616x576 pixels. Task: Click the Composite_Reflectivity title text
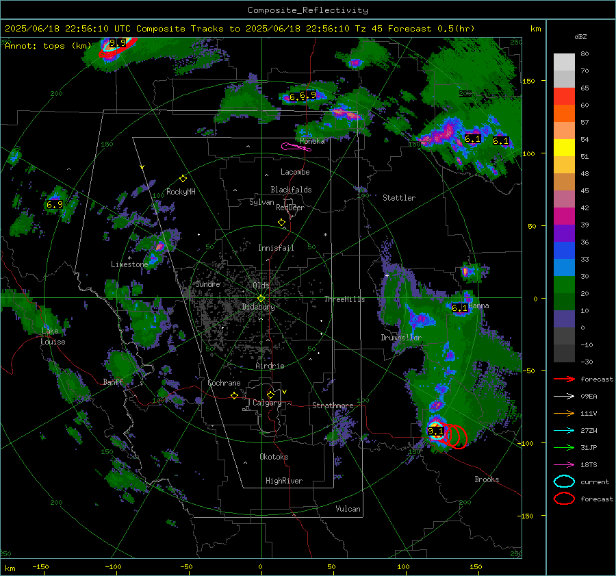pyautogui.click(x=307, y=10)
